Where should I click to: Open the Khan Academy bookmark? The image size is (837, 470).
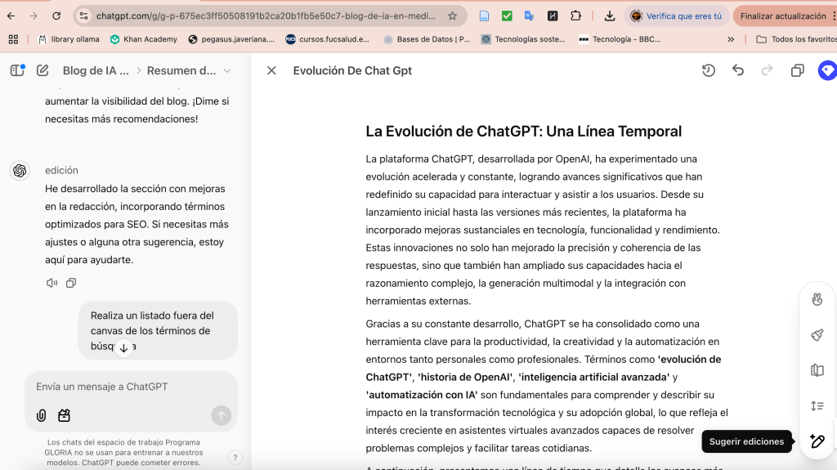144,39
